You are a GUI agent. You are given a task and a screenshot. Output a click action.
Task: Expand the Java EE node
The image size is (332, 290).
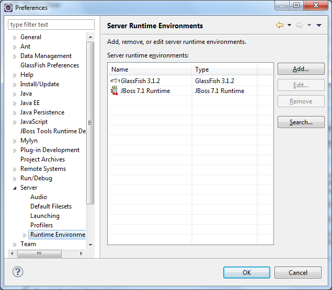[x=15, y=103]
